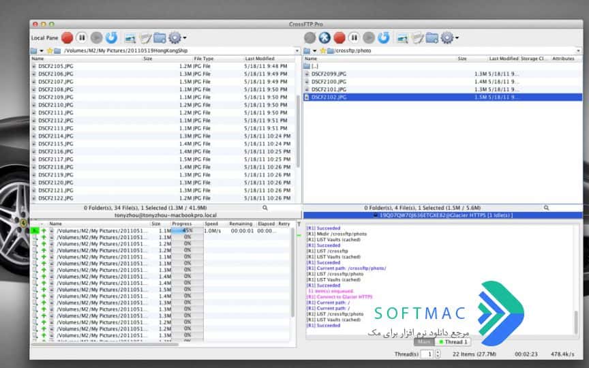
Task: Click the tonyzhou@tonyzhou-macbookpro.local tab
Action: 165,215
